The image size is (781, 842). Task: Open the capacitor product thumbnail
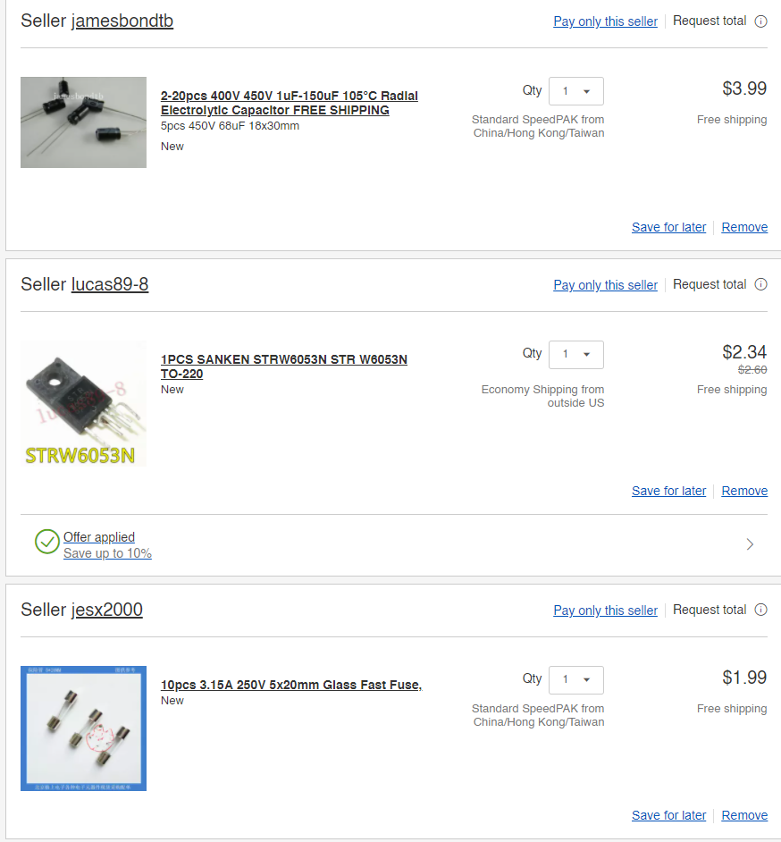click(x=83, y=122)
